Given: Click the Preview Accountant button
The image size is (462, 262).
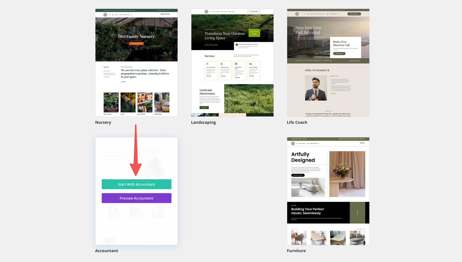Looking at the screenshot, I should pos(136,198).
